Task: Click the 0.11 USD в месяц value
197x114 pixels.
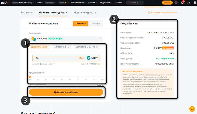Action: point(165,59)
